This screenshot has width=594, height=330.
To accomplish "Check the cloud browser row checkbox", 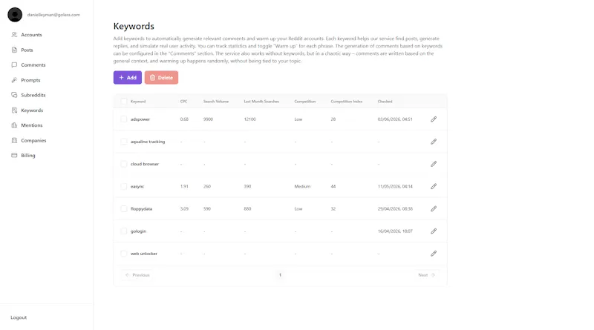I will click(124, 164).
